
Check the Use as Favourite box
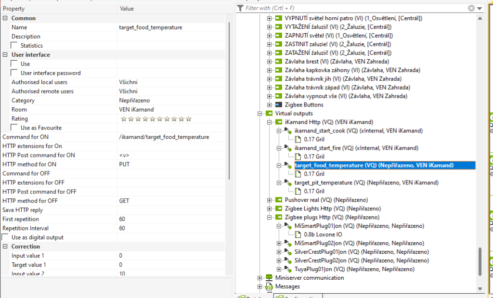pyautogui.click(x=14, y=128)
